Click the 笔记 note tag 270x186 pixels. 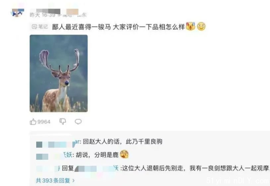pos(40,27)
